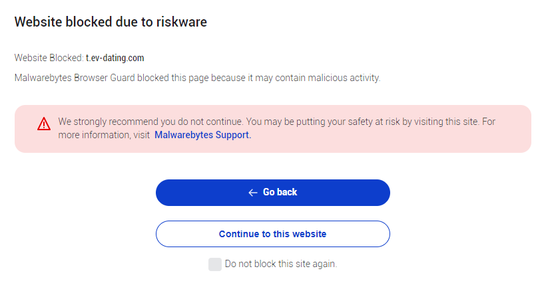Click the word riskware in the heading
The width and height of the screenshot is (546, 299).
click(x=182, y=22)
